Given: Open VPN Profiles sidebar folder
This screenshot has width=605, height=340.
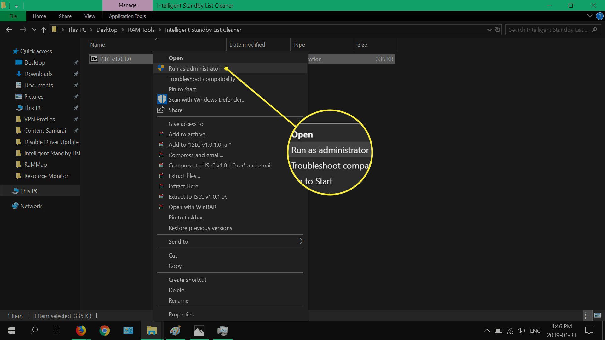Looking at the screenshot, I should tap(39, 119).
